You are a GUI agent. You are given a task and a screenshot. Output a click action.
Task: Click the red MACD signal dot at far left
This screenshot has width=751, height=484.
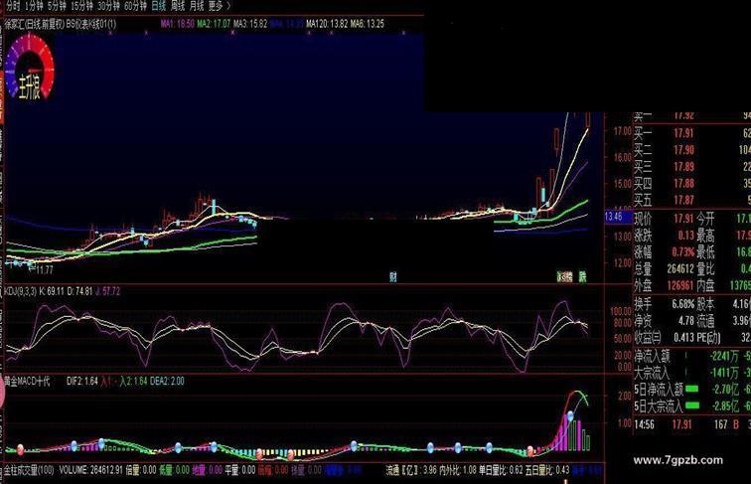click(x=20, y=449)
